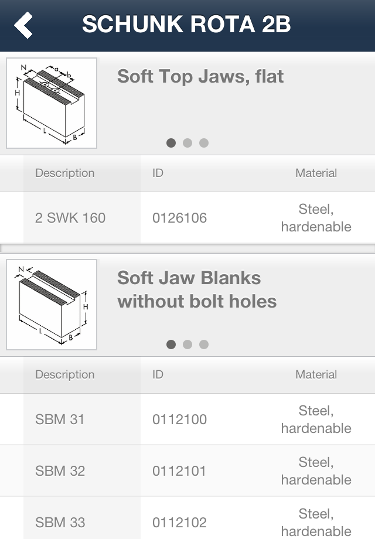The height and width of the screenshot is (539, 375).
Task: Select third page dot under Soft Jaw Blanks
Action: [204, 344]
